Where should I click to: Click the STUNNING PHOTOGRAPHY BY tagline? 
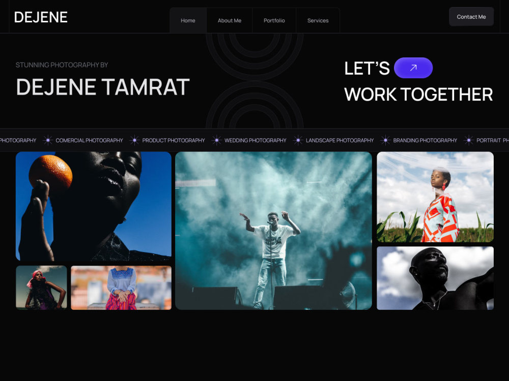point(62,65)
